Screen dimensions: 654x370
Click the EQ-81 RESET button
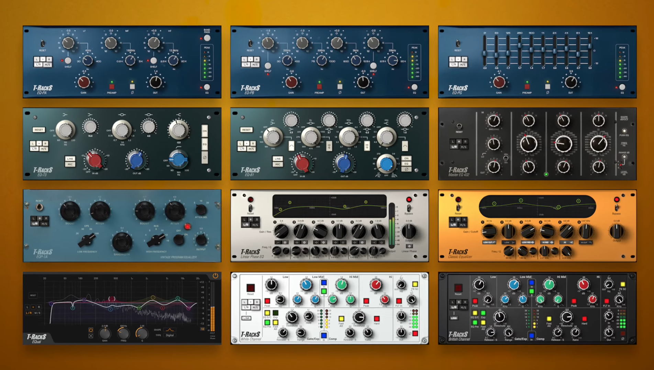246,130
